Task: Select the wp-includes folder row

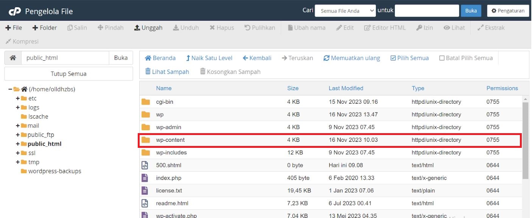Action: pyautogui.click(x=171, y=152)
